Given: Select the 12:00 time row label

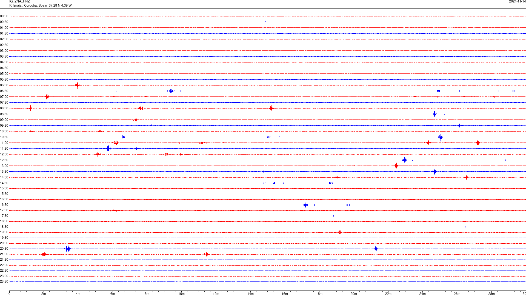Looking at the screenshot, I should pos(4,154).
